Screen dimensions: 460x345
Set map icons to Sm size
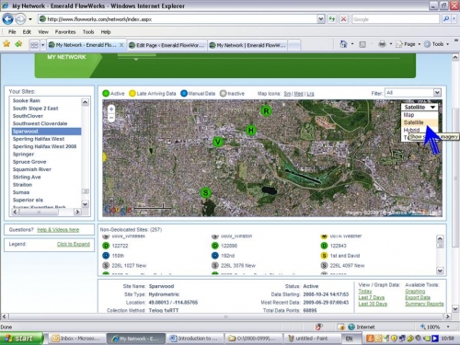287,94
